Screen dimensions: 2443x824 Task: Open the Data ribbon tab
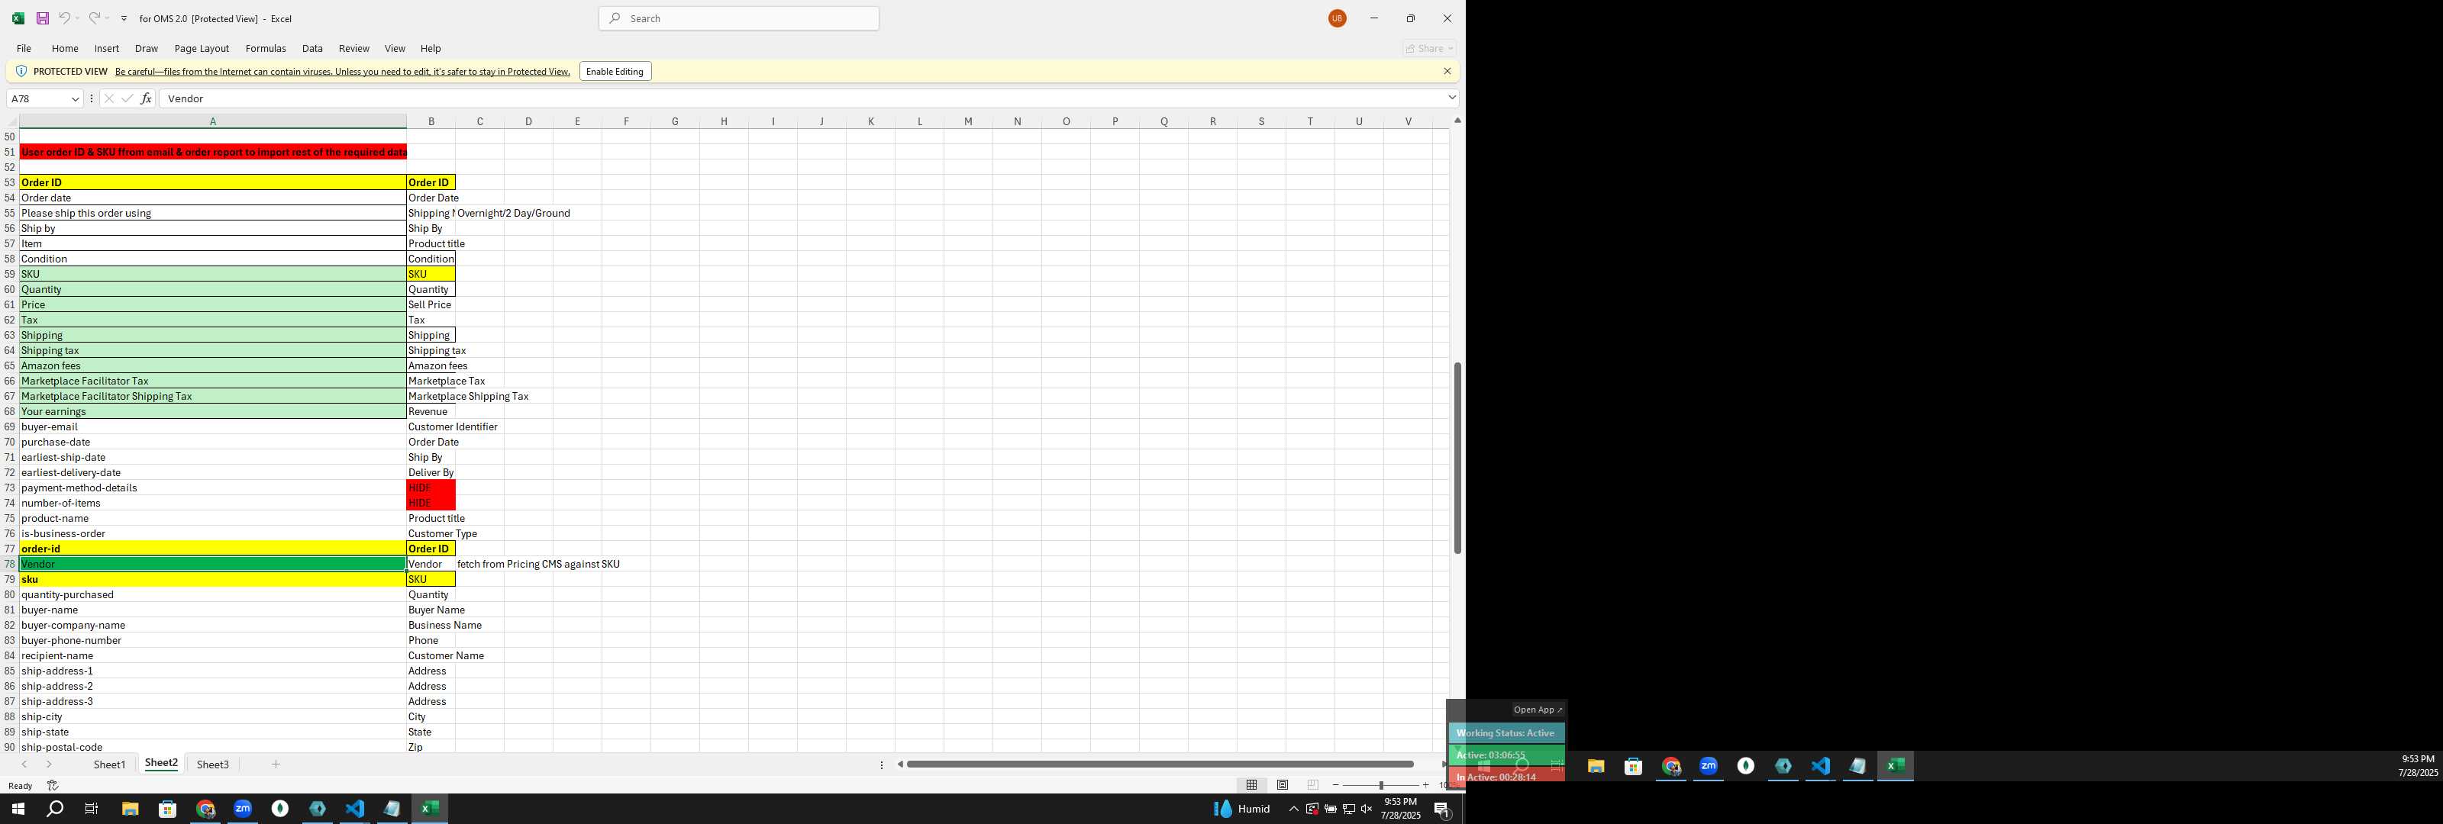click(312, 48)
